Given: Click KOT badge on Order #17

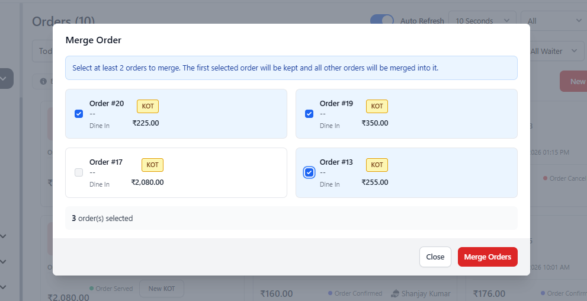Looking at the screenshot, I should point(152,165).
